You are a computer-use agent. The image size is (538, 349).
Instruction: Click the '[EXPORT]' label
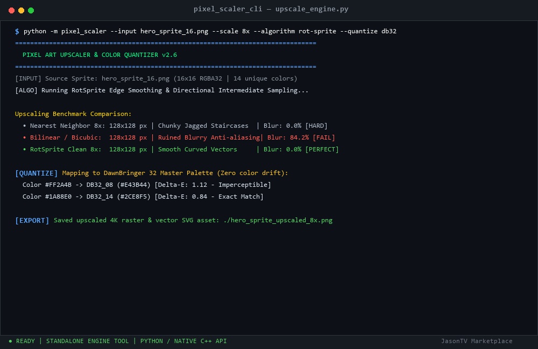pyautogui.click(x=32, y=221)
